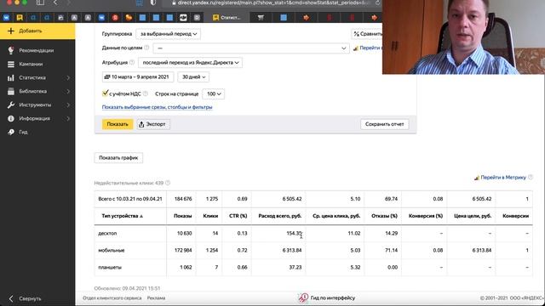Select the десктоп row label
The height and width of the screenshot is (306, 545).
107,233
